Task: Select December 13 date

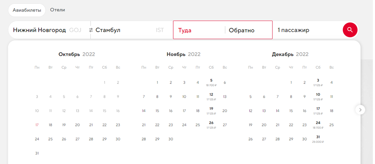Action: pyautogui.click(x=264, y=111)
